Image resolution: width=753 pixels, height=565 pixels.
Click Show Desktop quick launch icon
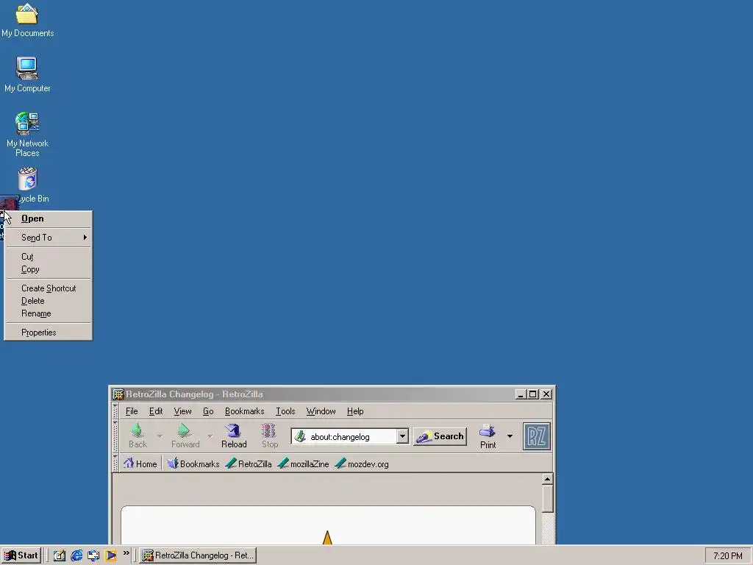click(x=59, y=555)
